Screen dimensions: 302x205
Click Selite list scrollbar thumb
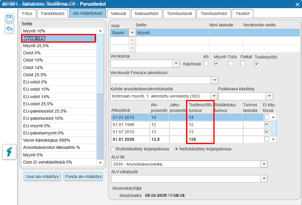coord(100,64)
